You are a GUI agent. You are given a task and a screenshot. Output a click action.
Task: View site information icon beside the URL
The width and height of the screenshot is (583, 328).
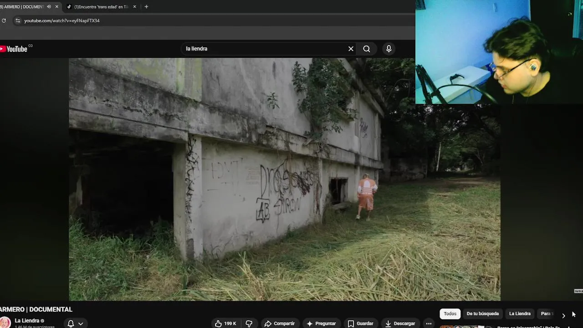17,20
